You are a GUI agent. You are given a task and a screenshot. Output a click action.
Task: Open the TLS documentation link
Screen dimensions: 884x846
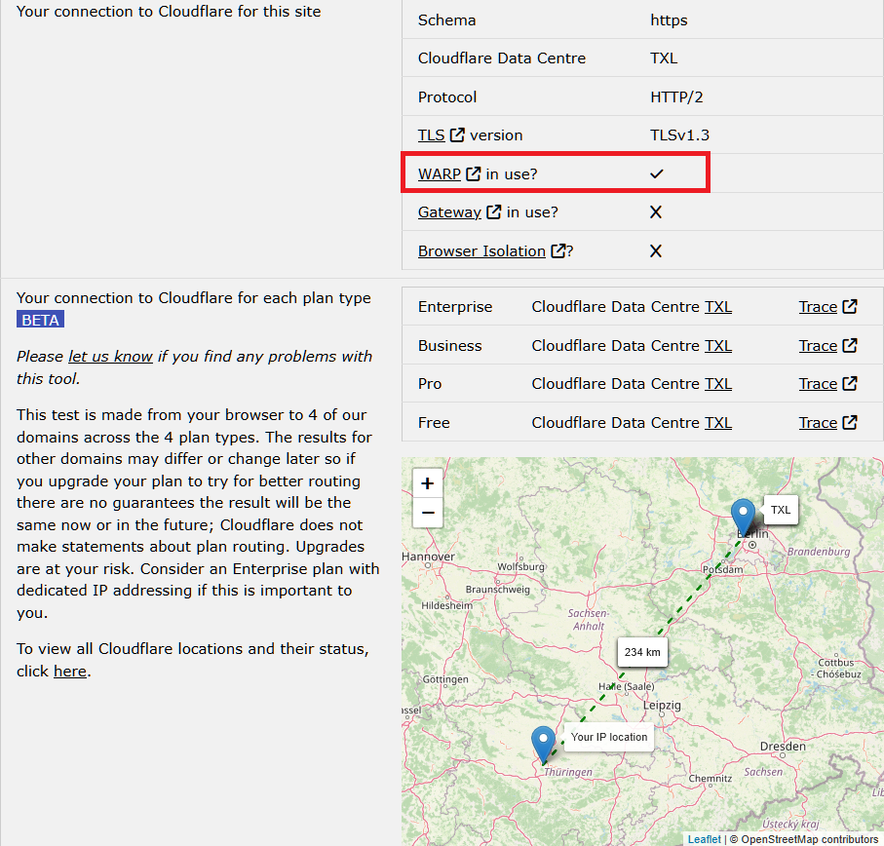click(432, 135)
